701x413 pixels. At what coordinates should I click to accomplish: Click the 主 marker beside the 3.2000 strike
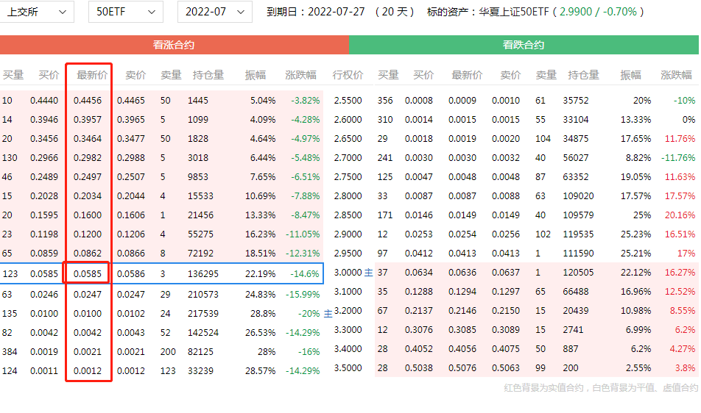point(328,312)
